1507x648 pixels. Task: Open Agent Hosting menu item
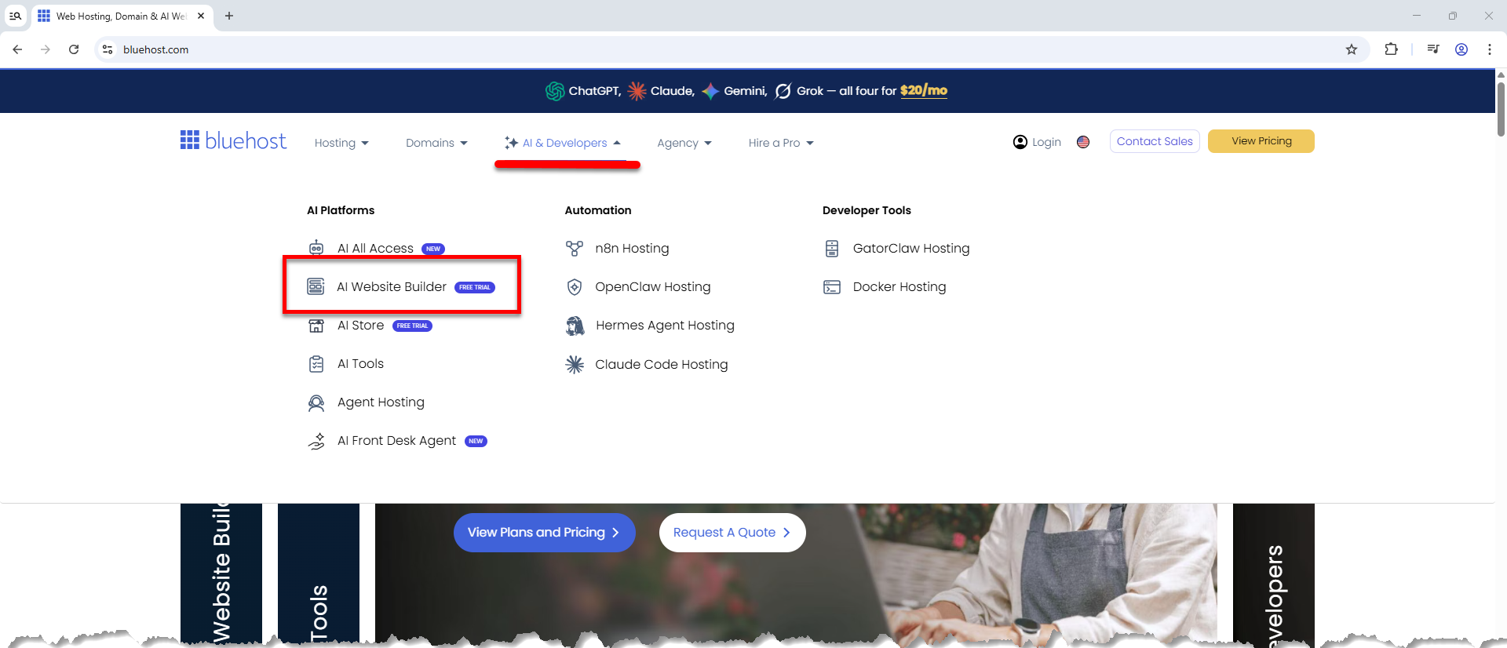point(367,402)
